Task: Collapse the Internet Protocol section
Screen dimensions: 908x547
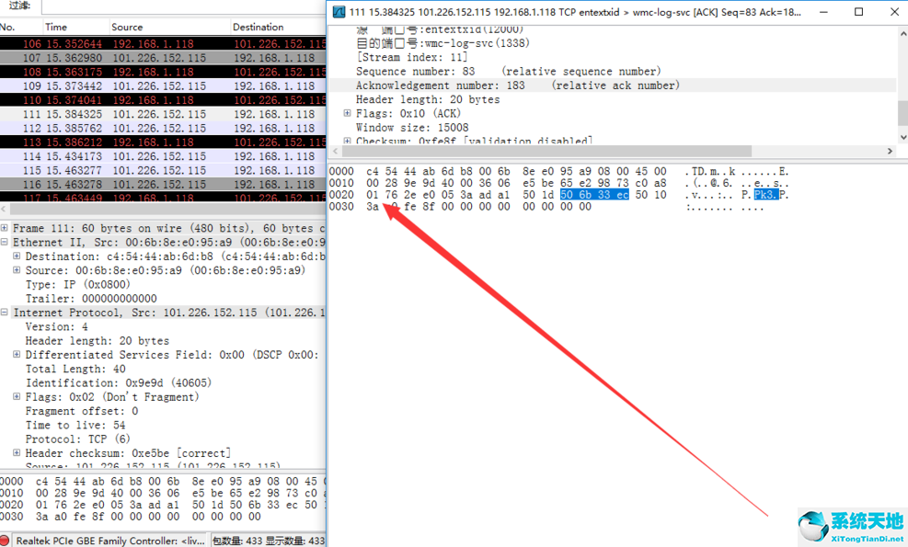Action: (6, 312)
